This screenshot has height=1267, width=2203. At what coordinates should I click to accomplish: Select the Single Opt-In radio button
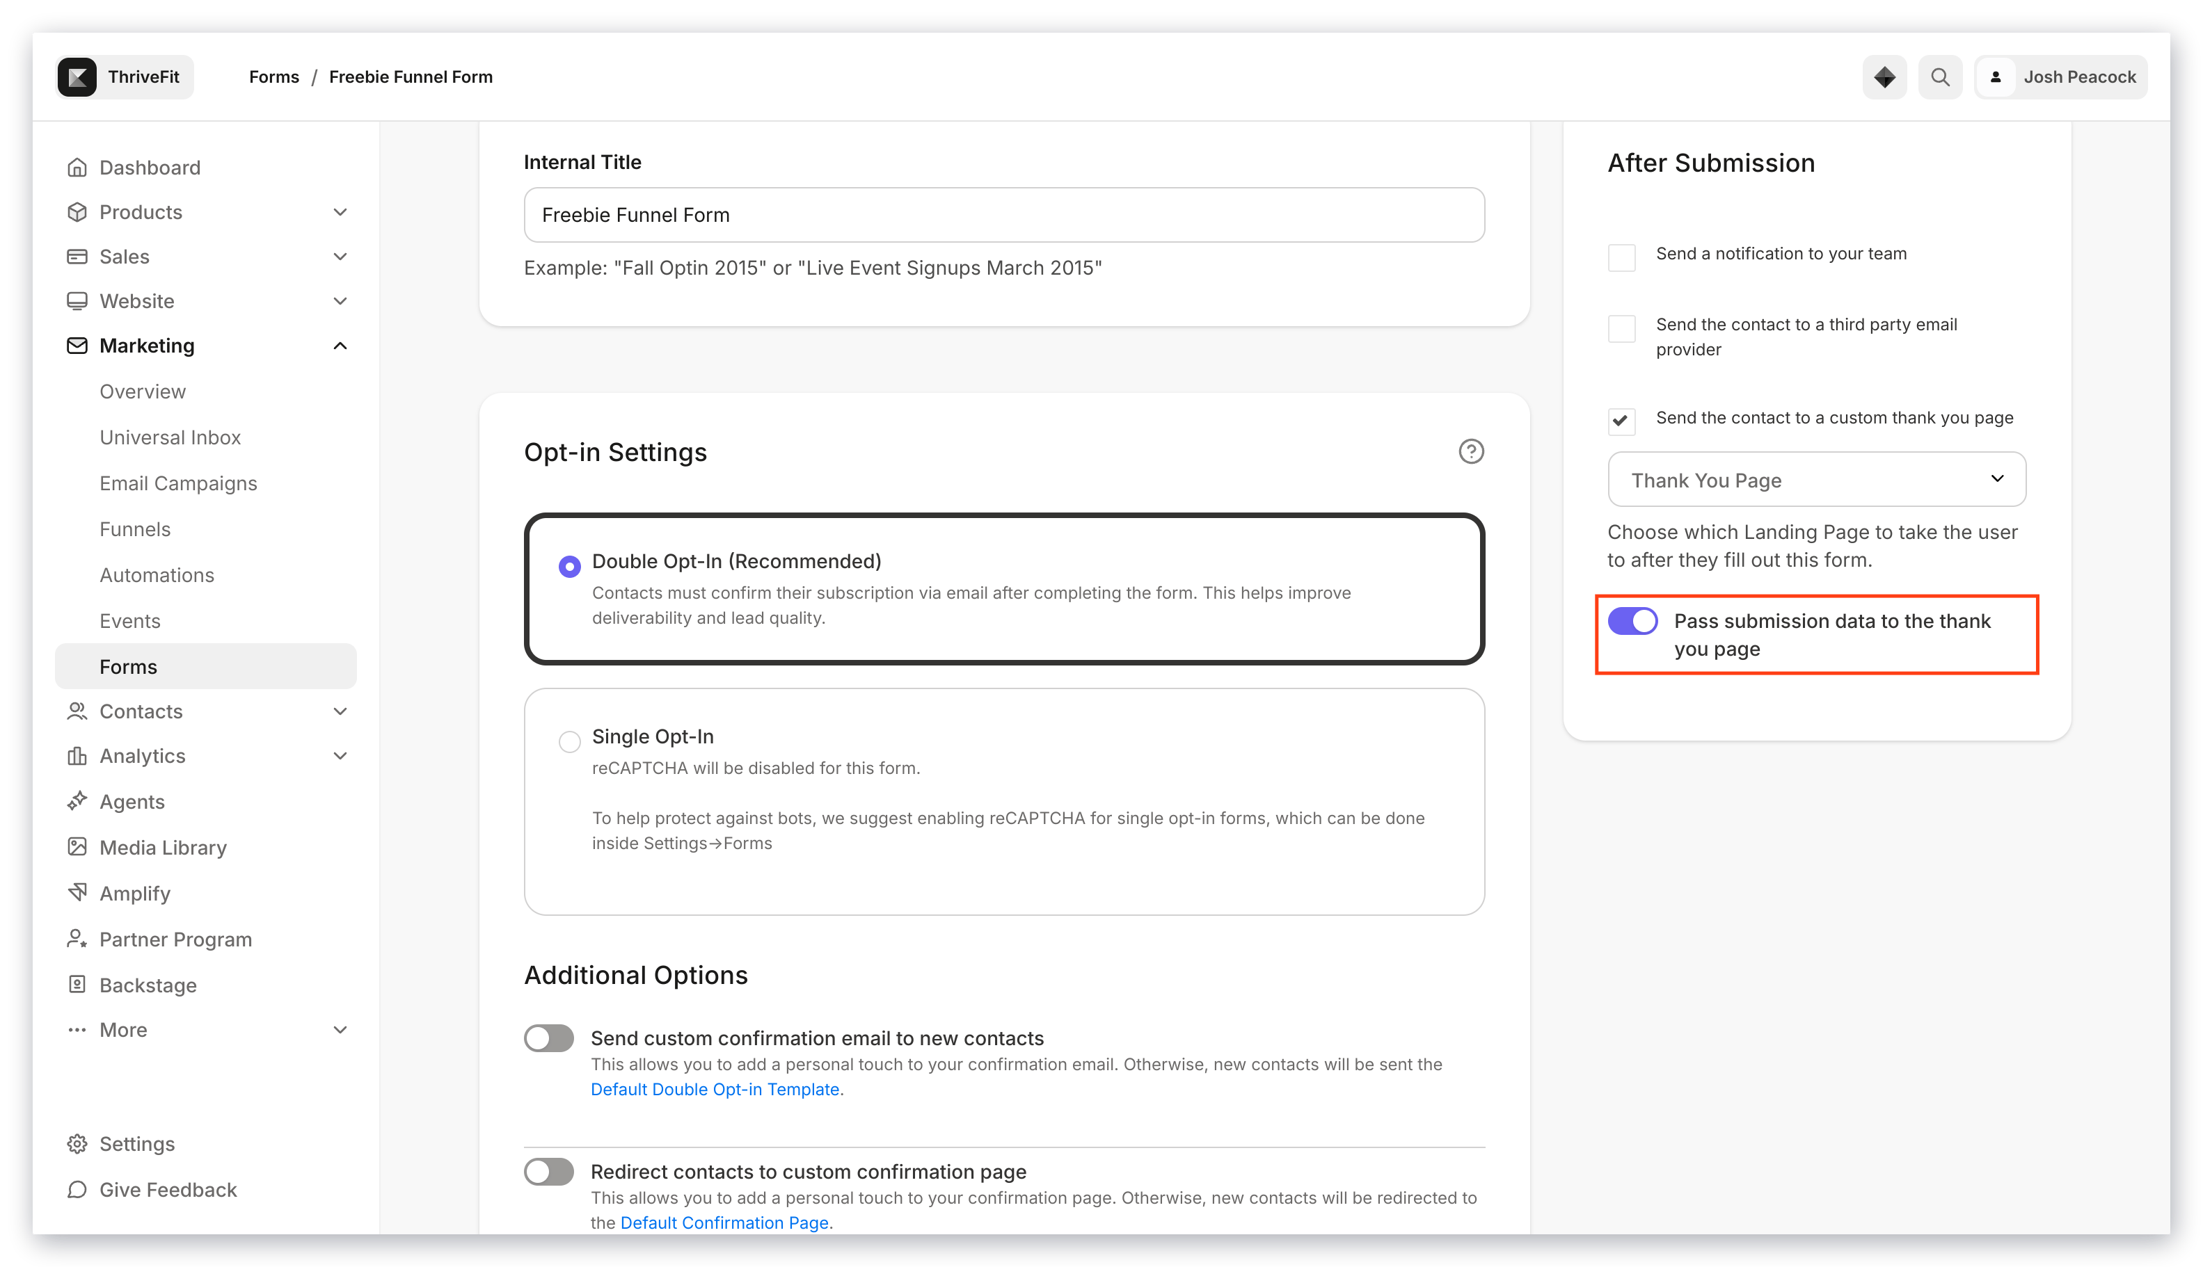(569, 741)
